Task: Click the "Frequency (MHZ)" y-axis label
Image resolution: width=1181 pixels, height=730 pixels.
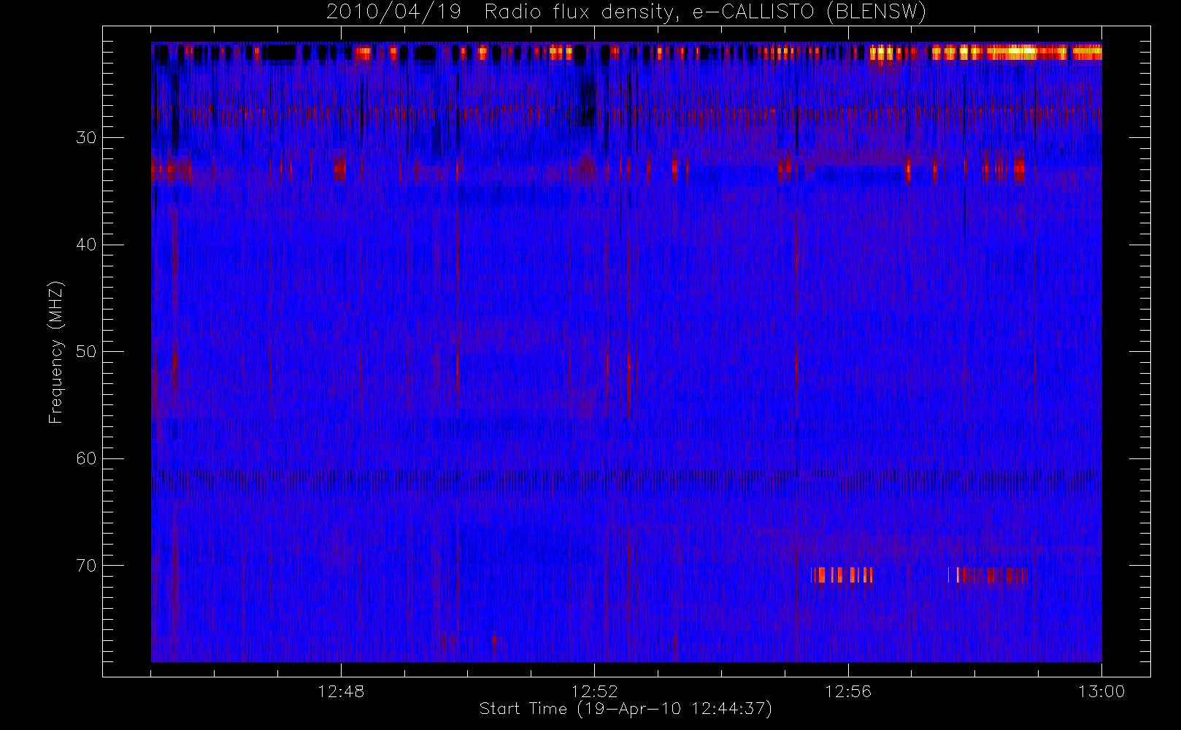Action: point(56,352)
